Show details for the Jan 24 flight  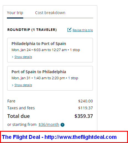(x=23, y=57)
